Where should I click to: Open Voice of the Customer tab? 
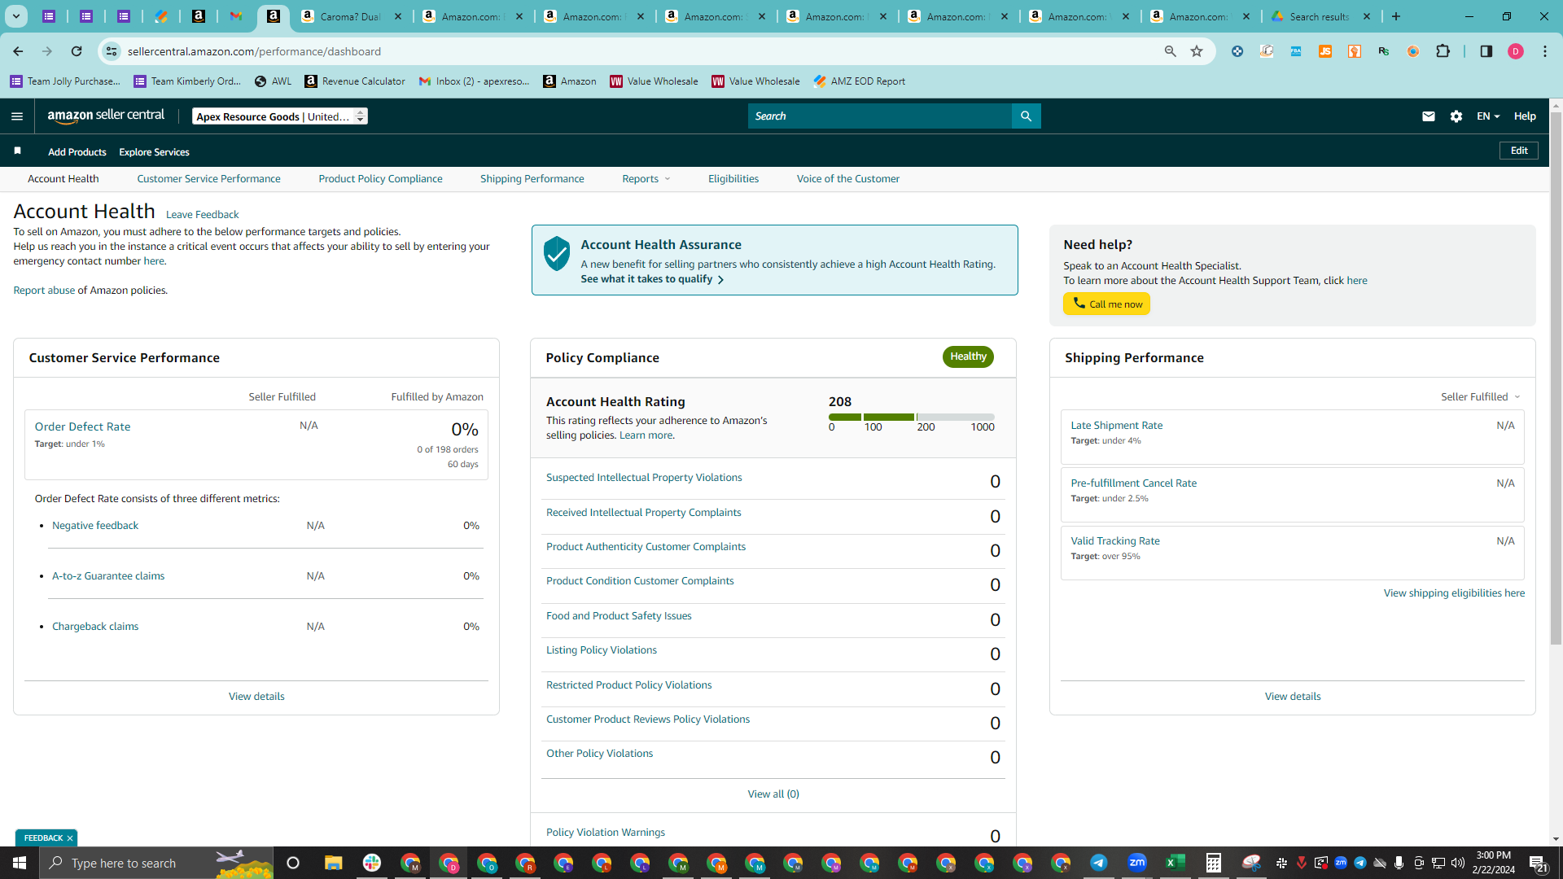pyautogui.click(x=847, y=179)
